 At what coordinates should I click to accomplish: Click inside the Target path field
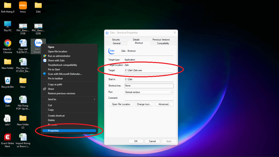(149, 70)
